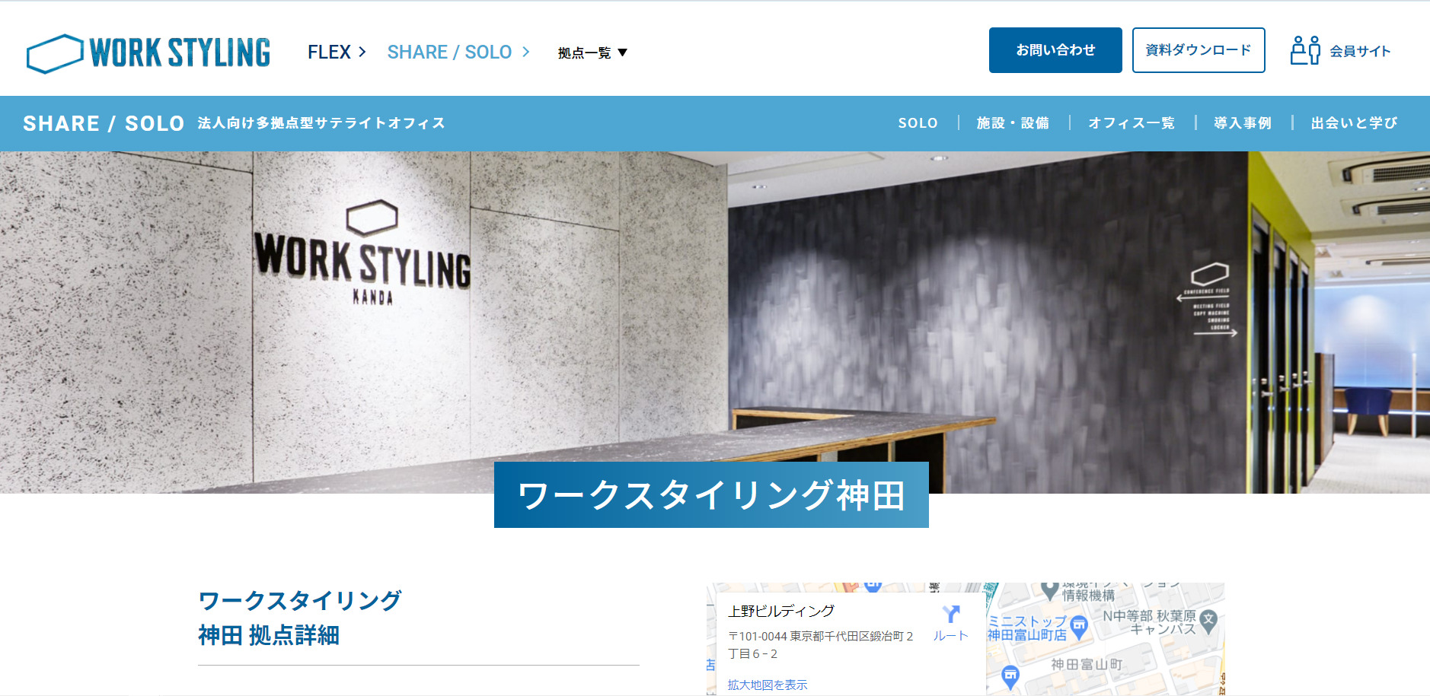Open the 施設・設備 menu item
This screenshot has height=696, width=1430.
tap(1013, 123)
